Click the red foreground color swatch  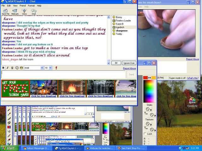click(146, 78)
